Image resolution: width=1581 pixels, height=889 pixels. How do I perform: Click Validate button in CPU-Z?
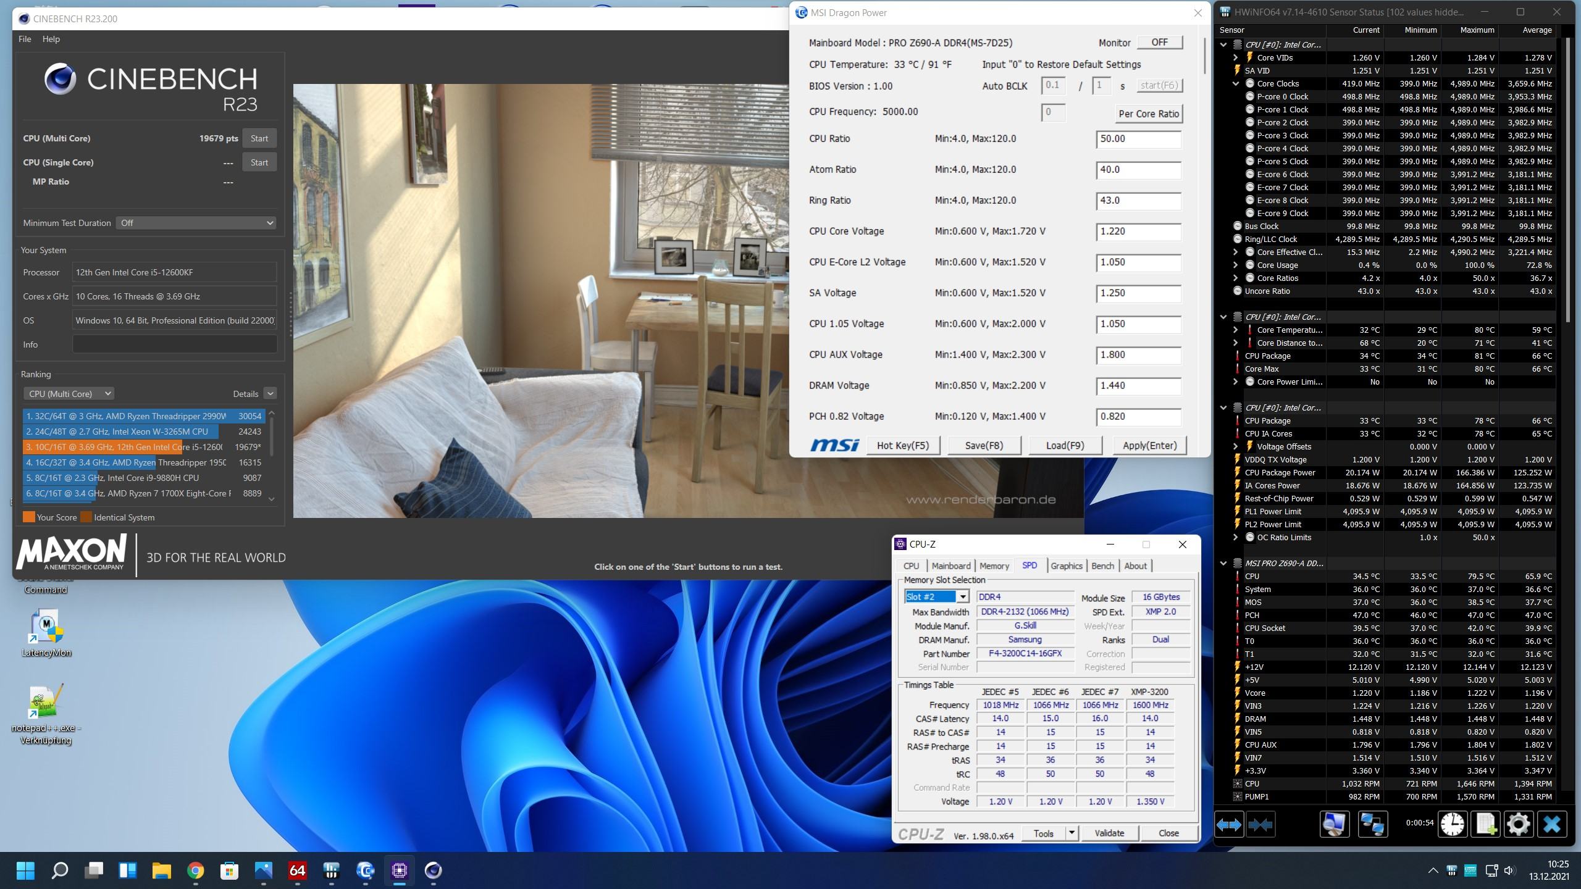click(1109, 833)
